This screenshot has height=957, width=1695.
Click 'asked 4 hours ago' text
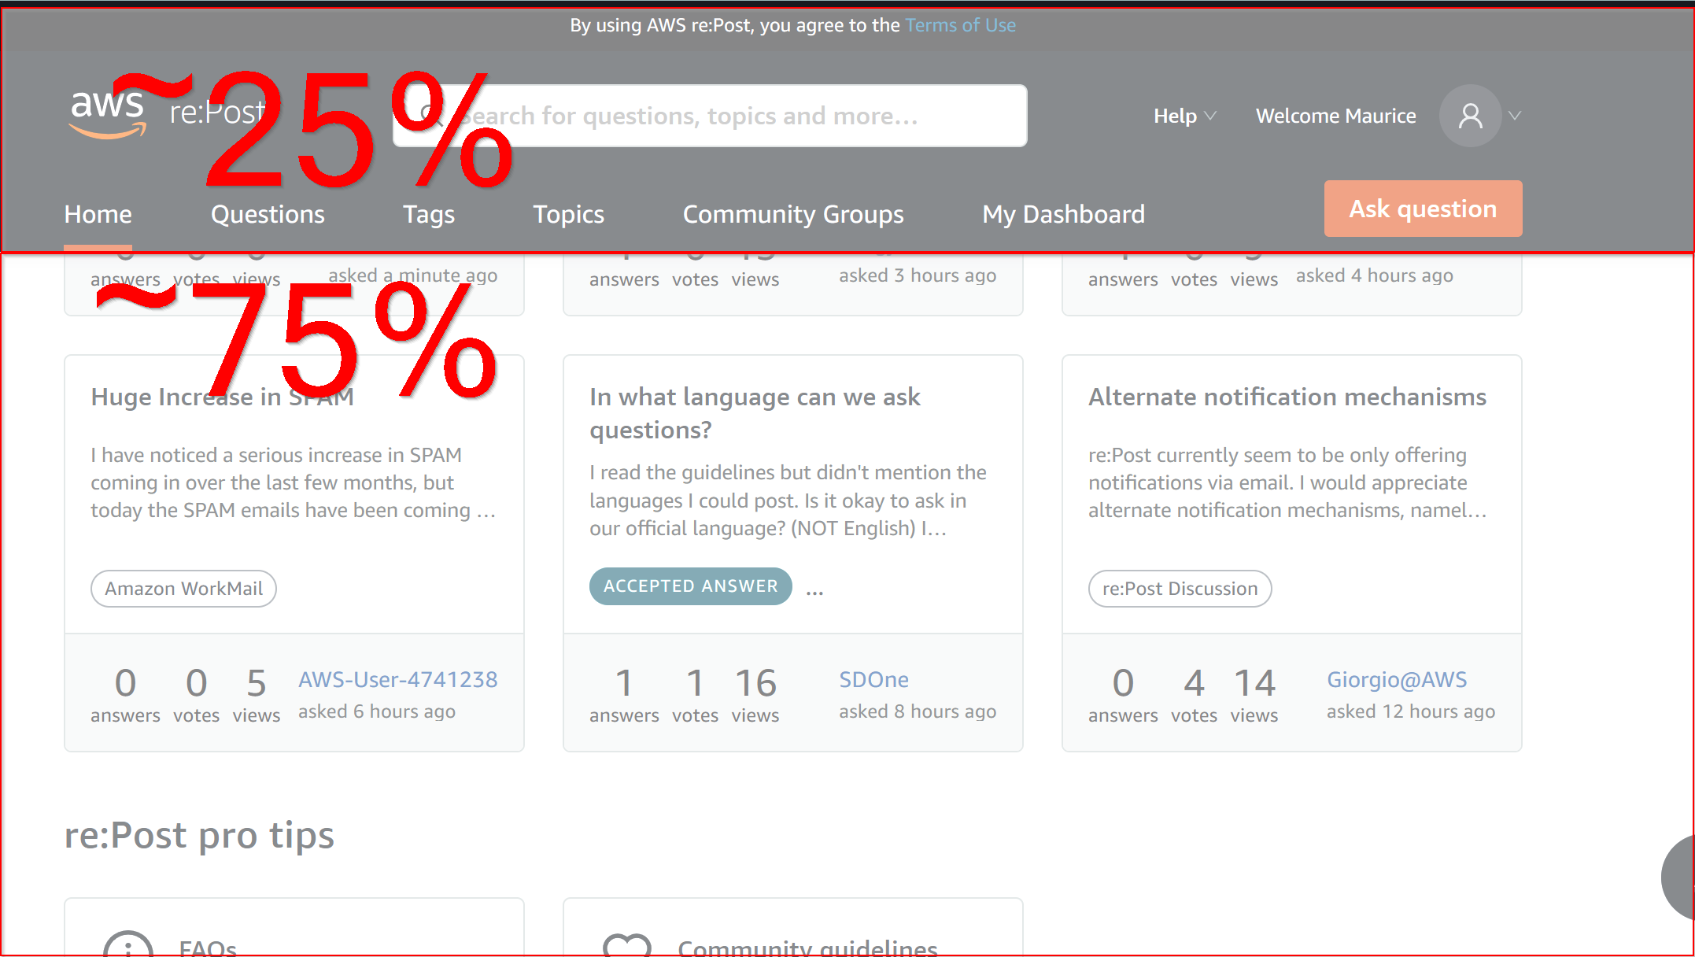pos(1374,275)
